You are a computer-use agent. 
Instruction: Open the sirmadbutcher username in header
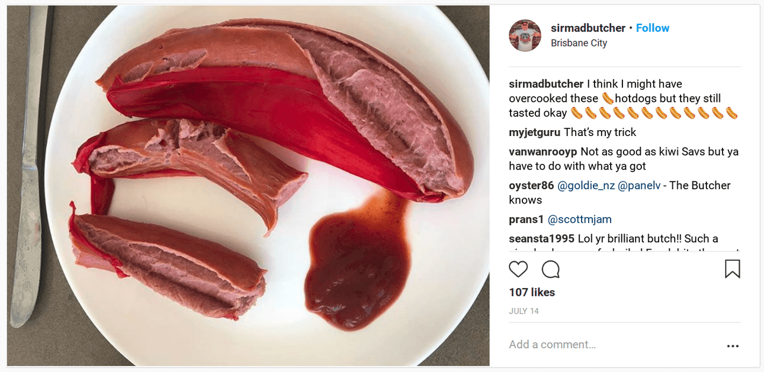point(588,28)
